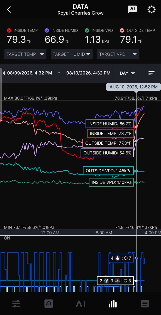The image size is (161, 315).
Task: Click the MAX 80.0°F/69.1%/1.39kPa label
Action: 30,98
